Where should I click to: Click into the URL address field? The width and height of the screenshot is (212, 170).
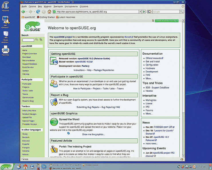tap(96, 12)
